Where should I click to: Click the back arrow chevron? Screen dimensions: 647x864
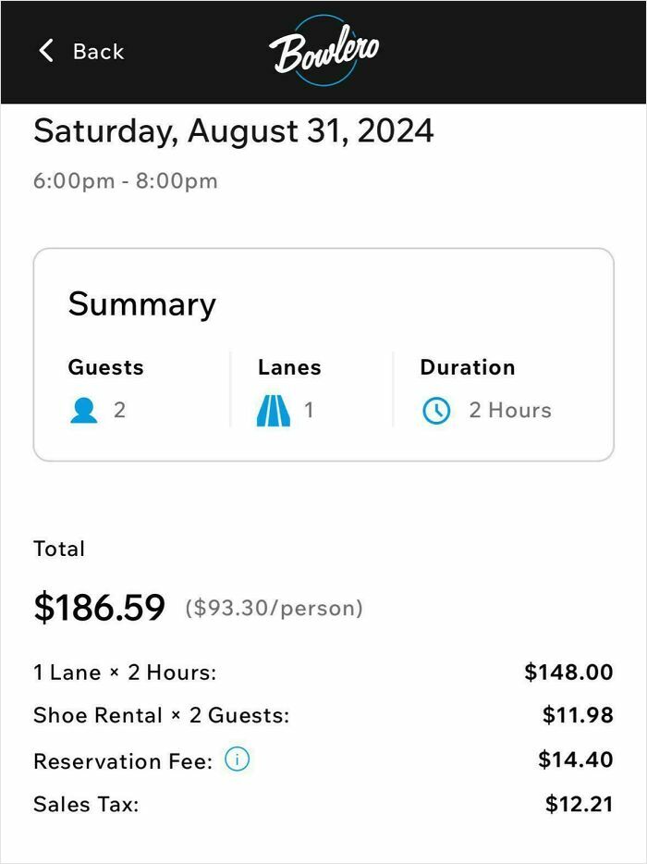[x=45, y=51]
